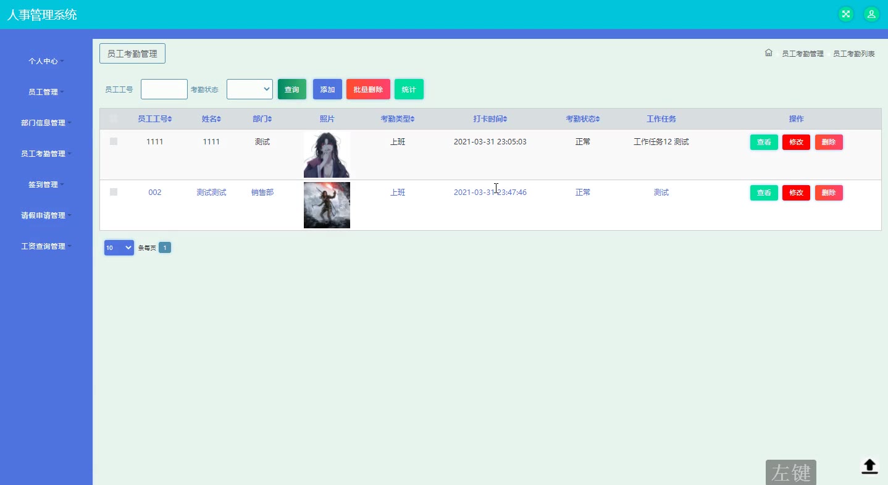Go to page 1 in pagination

[165, 247]
